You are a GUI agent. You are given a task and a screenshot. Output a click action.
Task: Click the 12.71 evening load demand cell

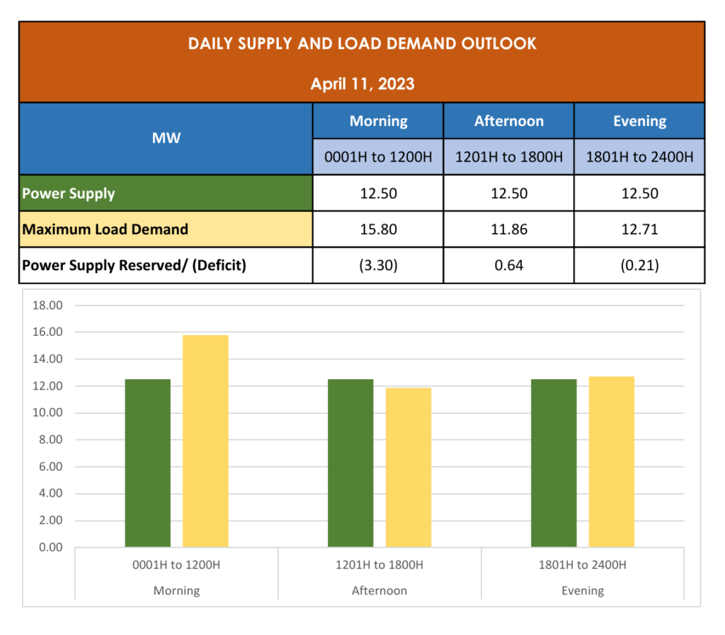(x=639, y=230)
